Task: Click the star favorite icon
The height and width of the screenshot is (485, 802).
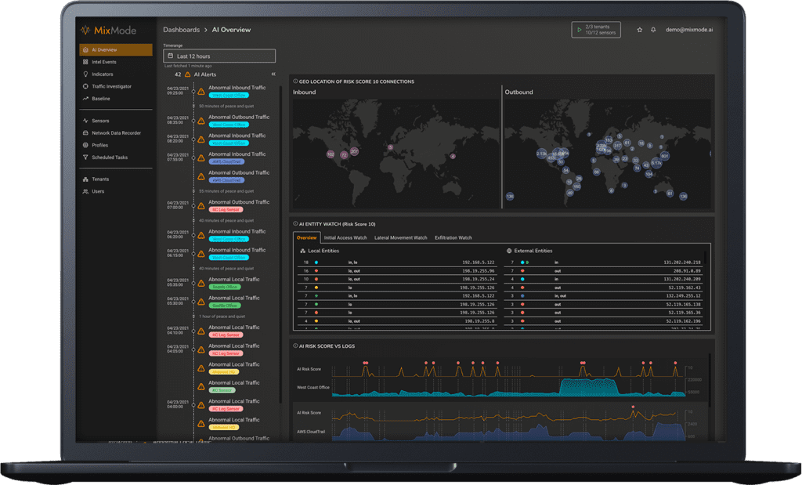Action: [639, 29]
